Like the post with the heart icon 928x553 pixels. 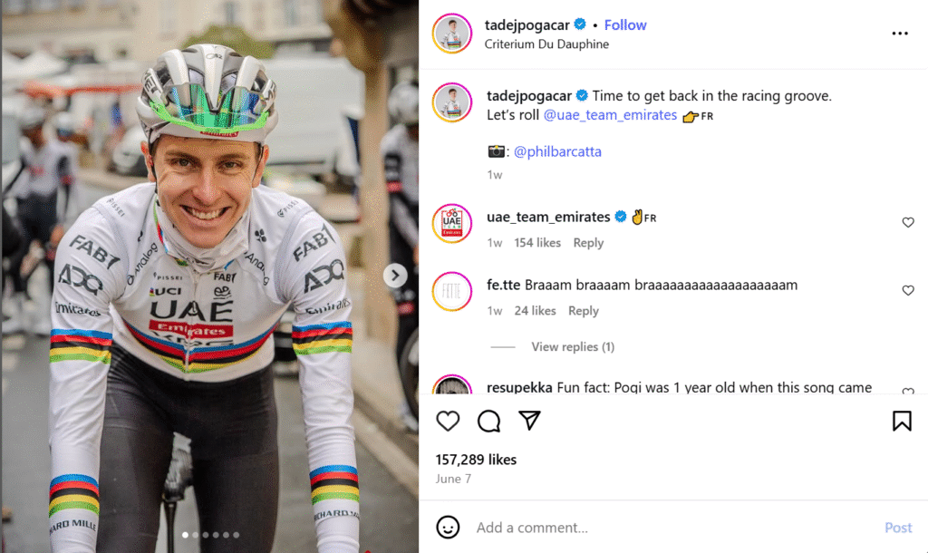tap(449, 421)
